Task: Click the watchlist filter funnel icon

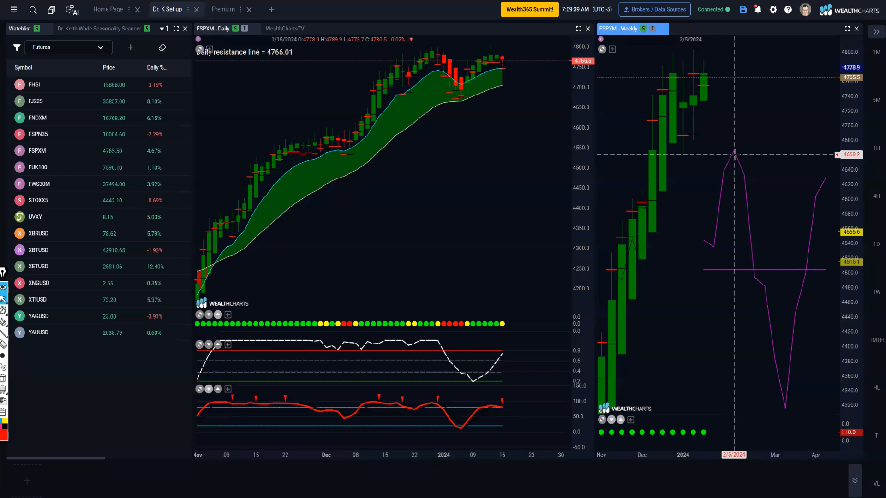Action: tap(17, 47)
